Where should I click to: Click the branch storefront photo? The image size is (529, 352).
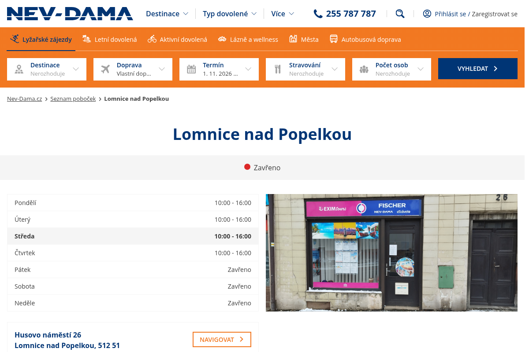click(391, 253)
